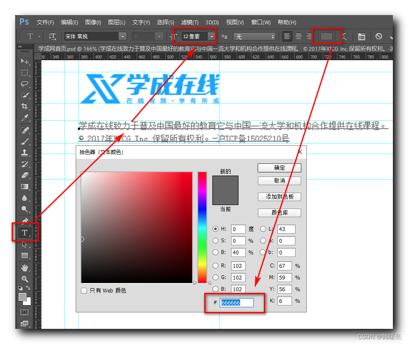Image resolution: width=408 pixels, height=344 pixels.
Task: Open the font style dropdown
Action: point(159,36)
